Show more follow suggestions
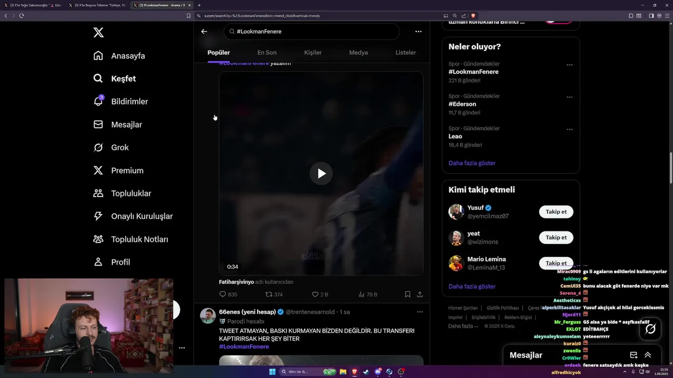 click(472, 287)
